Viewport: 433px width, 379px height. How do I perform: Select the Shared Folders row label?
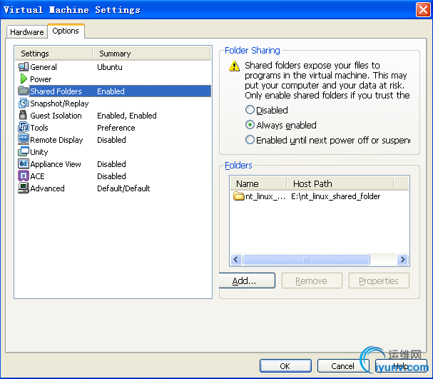pos(56,91)
